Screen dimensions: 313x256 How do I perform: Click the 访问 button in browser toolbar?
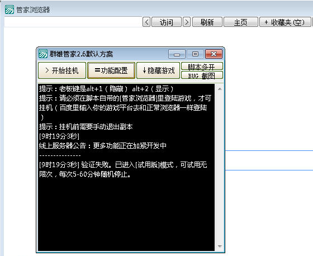tap(167, 22)
